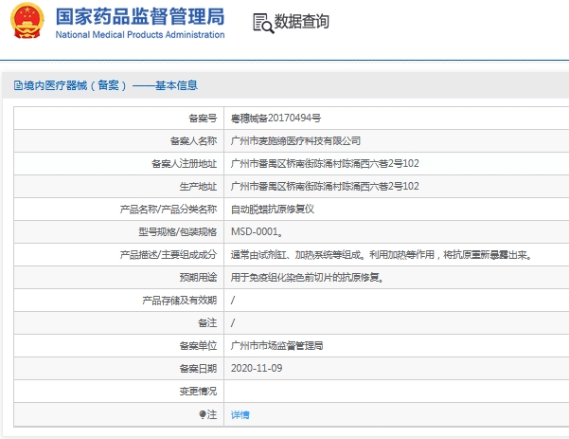Click the 生产地址 label

(198, 187)
